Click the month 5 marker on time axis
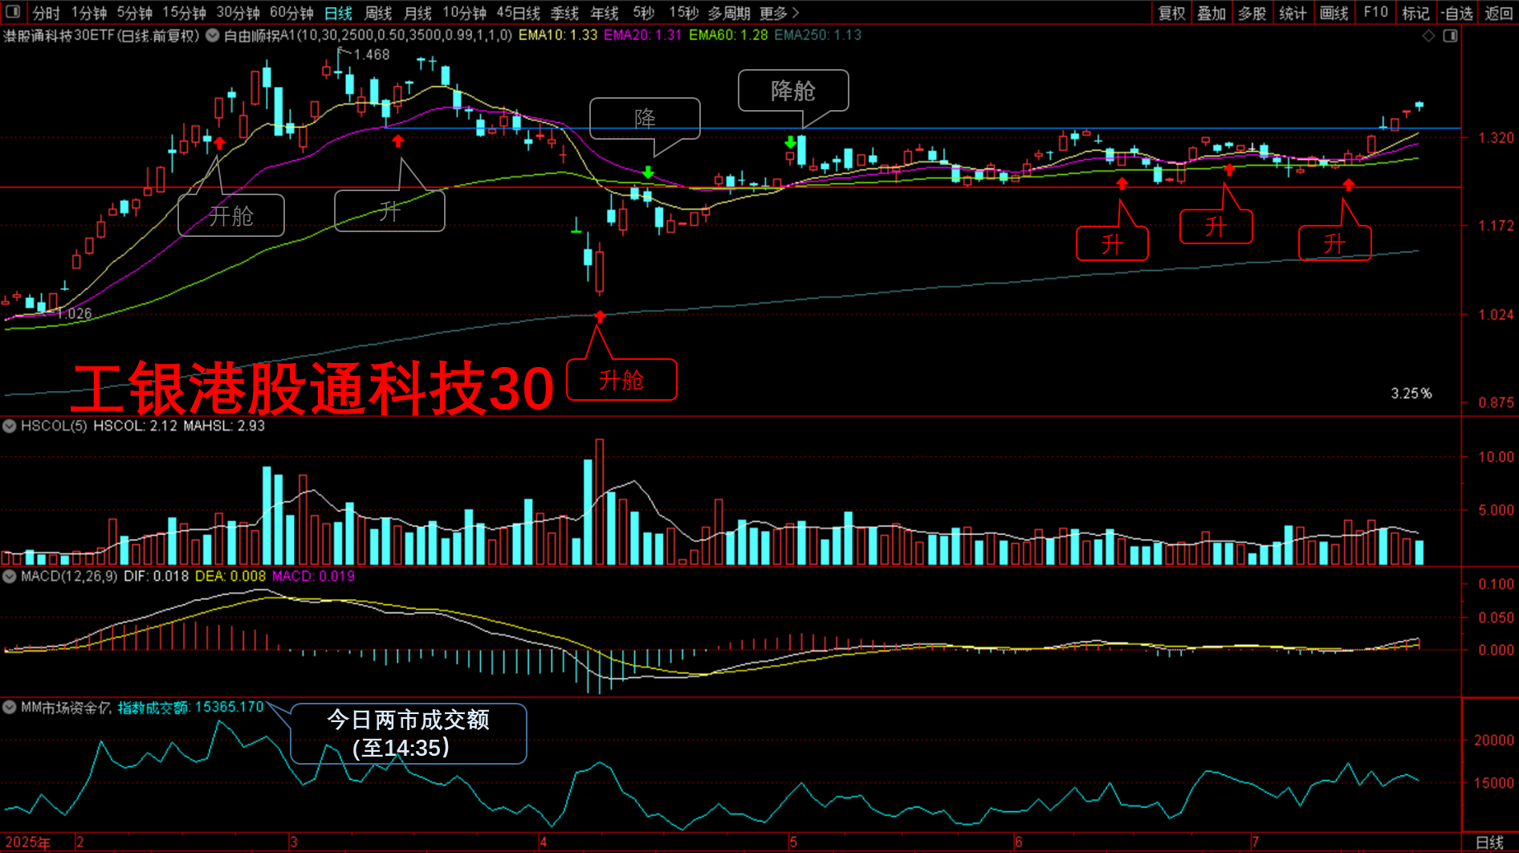 (793, 843)
